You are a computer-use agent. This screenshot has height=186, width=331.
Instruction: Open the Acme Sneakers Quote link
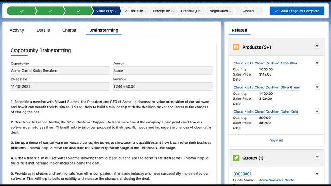point(276,180)
